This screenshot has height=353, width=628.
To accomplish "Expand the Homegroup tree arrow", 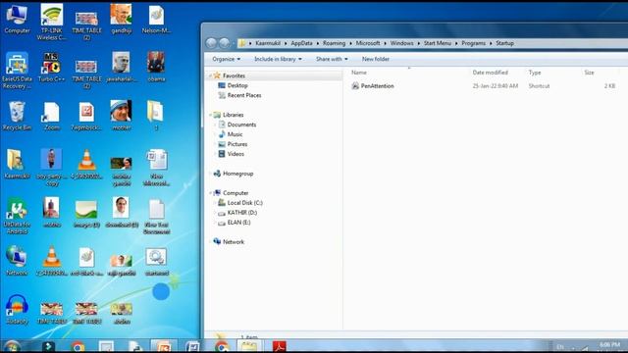I will (210, 174).
